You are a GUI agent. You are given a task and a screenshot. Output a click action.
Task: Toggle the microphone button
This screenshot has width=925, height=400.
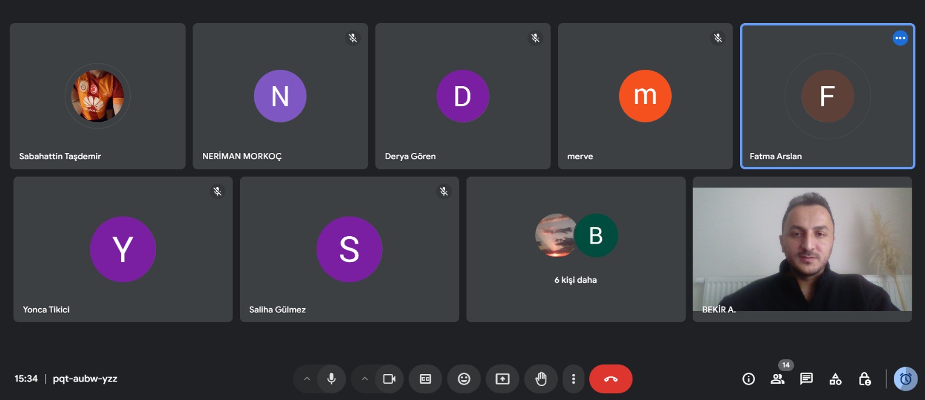point(331,379)
